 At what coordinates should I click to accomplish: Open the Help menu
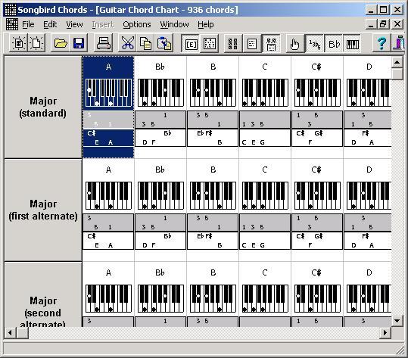click(206, 24)
